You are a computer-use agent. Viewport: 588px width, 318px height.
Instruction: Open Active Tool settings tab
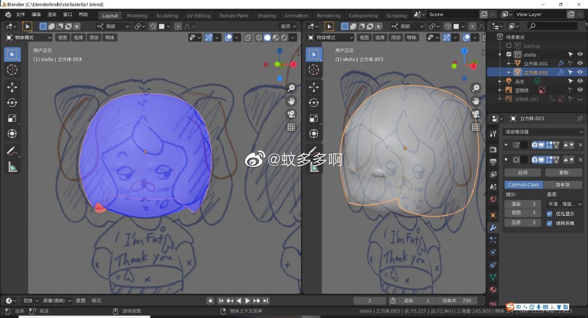tap(493, 134)
